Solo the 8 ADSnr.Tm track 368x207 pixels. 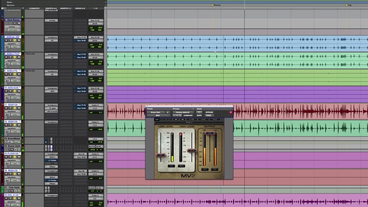pos(15,57)
